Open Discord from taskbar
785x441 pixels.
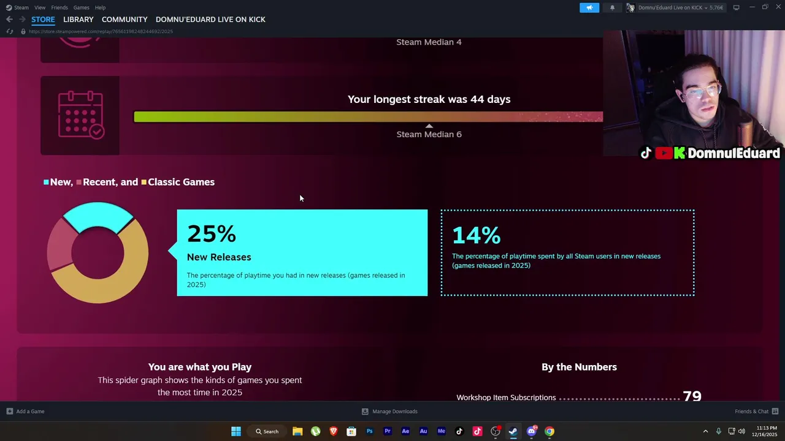[x=532, y=431]
